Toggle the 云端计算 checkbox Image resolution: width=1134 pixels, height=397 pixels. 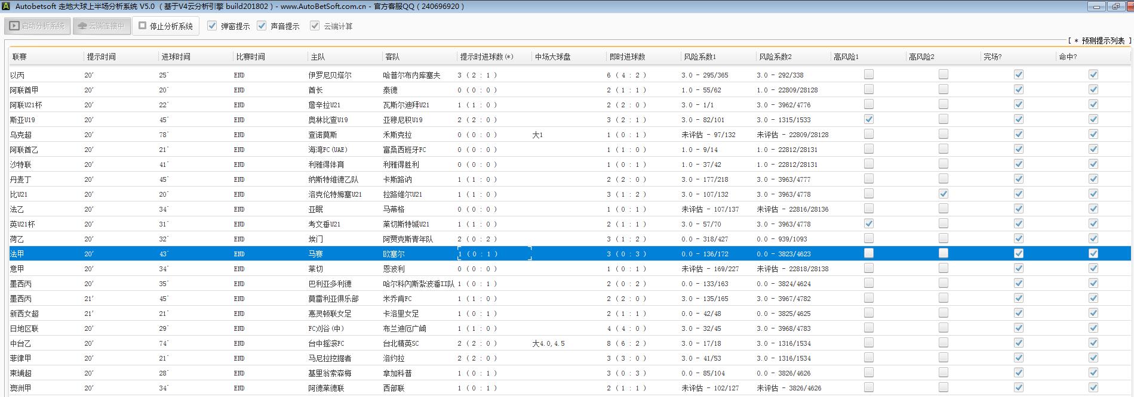point(315,26)
